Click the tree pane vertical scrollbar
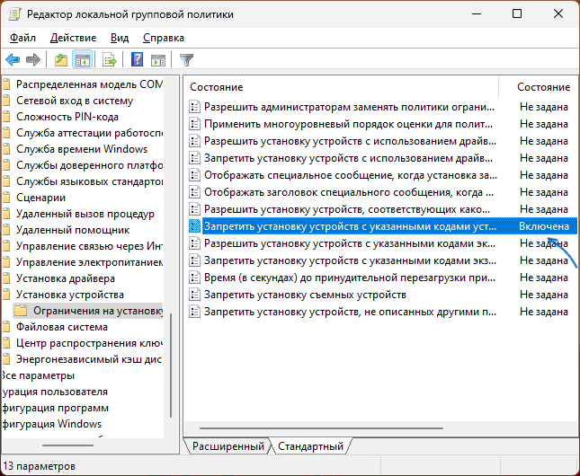580x476 pixels. click(x=171, y=366)
